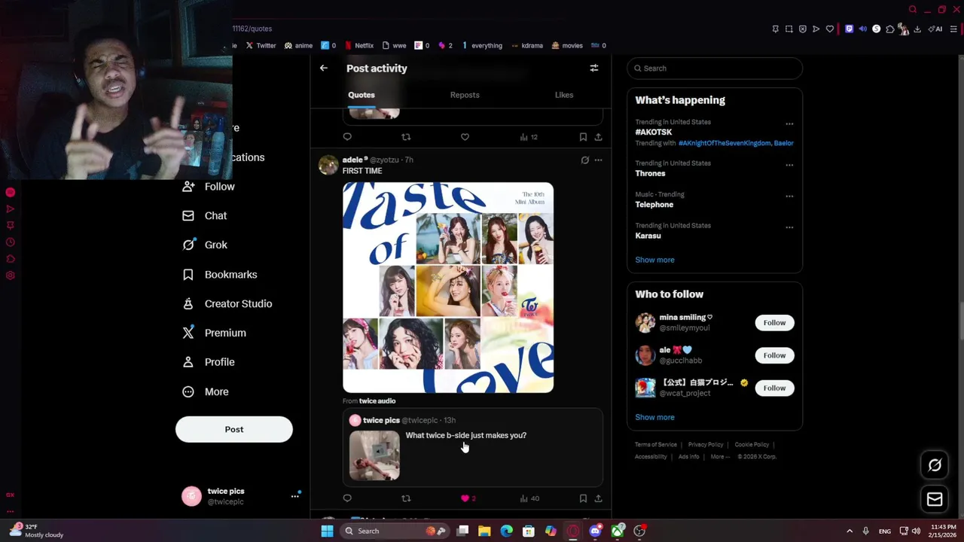964x542 pixels.
Task: Switch to the Likes tab
Action: pyautogui.click(x=564, y=95)
